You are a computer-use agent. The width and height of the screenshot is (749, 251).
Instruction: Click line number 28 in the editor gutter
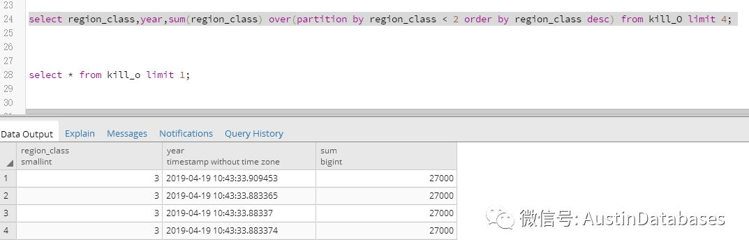8,75
